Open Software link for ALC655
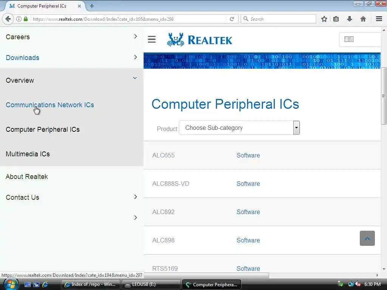 248,155
